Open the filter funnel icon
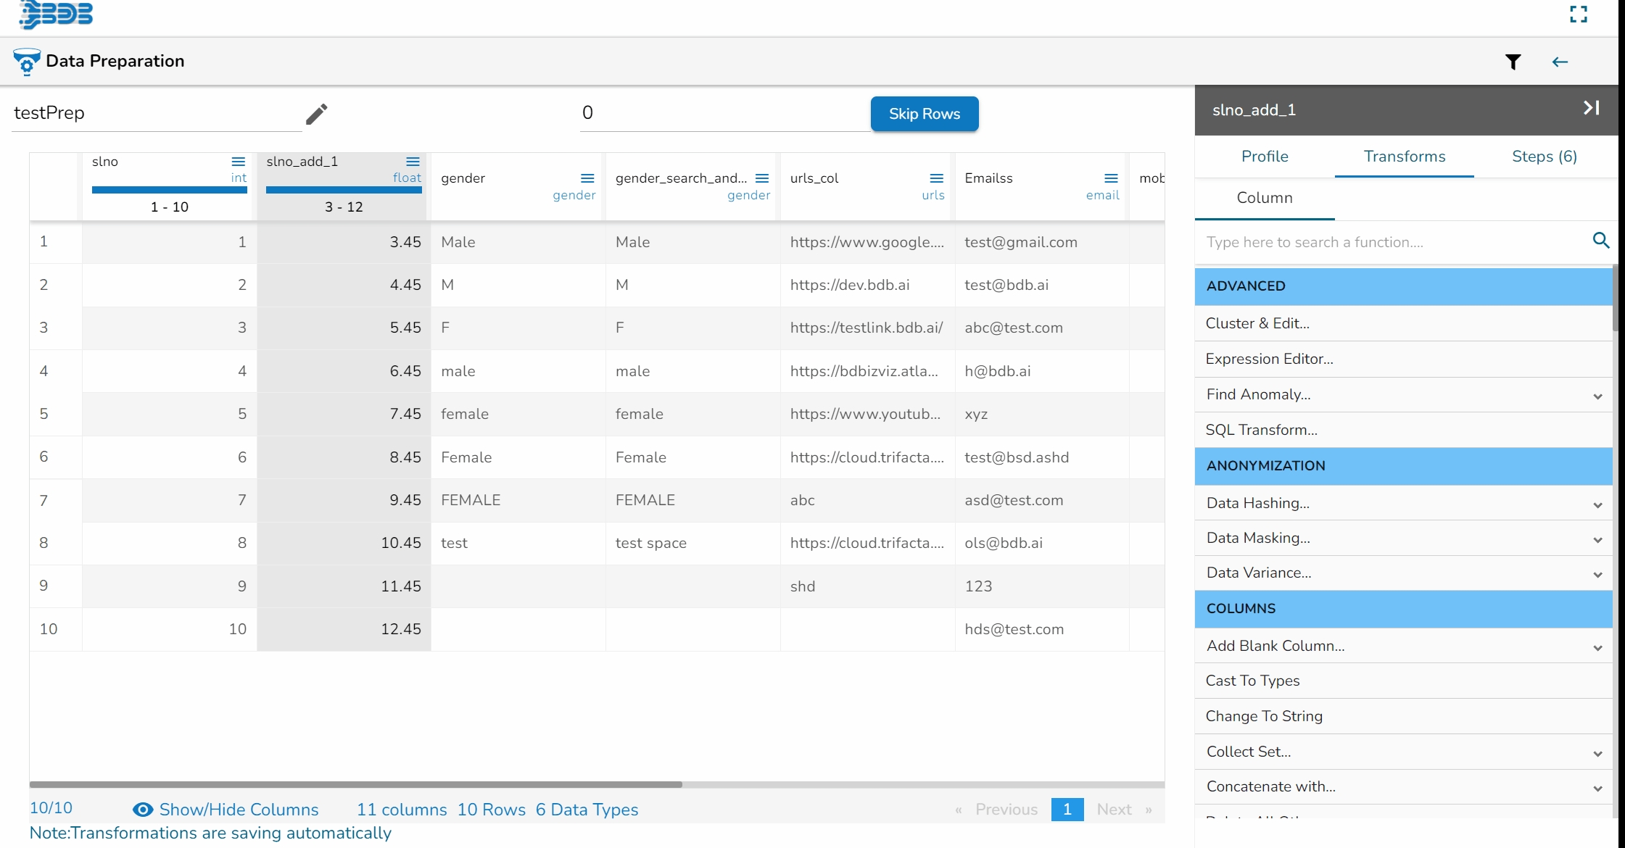This screenshot has width=1625, height=848. pyautogui.click(x=1513, y=62)
